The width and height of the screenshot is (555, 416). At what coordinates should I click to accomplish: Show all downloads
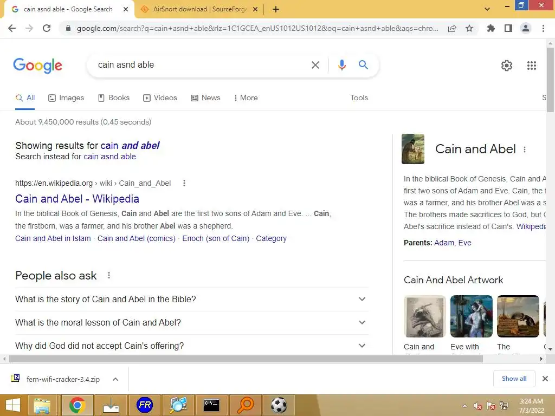tap(514, 379)
